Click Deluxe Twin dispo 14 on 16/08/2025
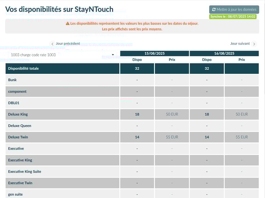Screen dimensions: 265x198 tap(207, 137)
